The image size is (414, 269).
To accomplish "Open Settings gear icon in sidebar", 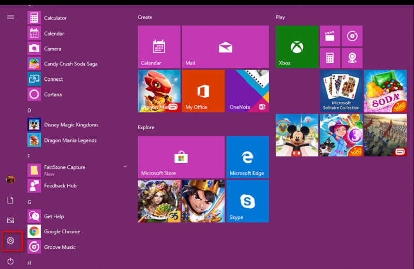I will coord(10,241).
